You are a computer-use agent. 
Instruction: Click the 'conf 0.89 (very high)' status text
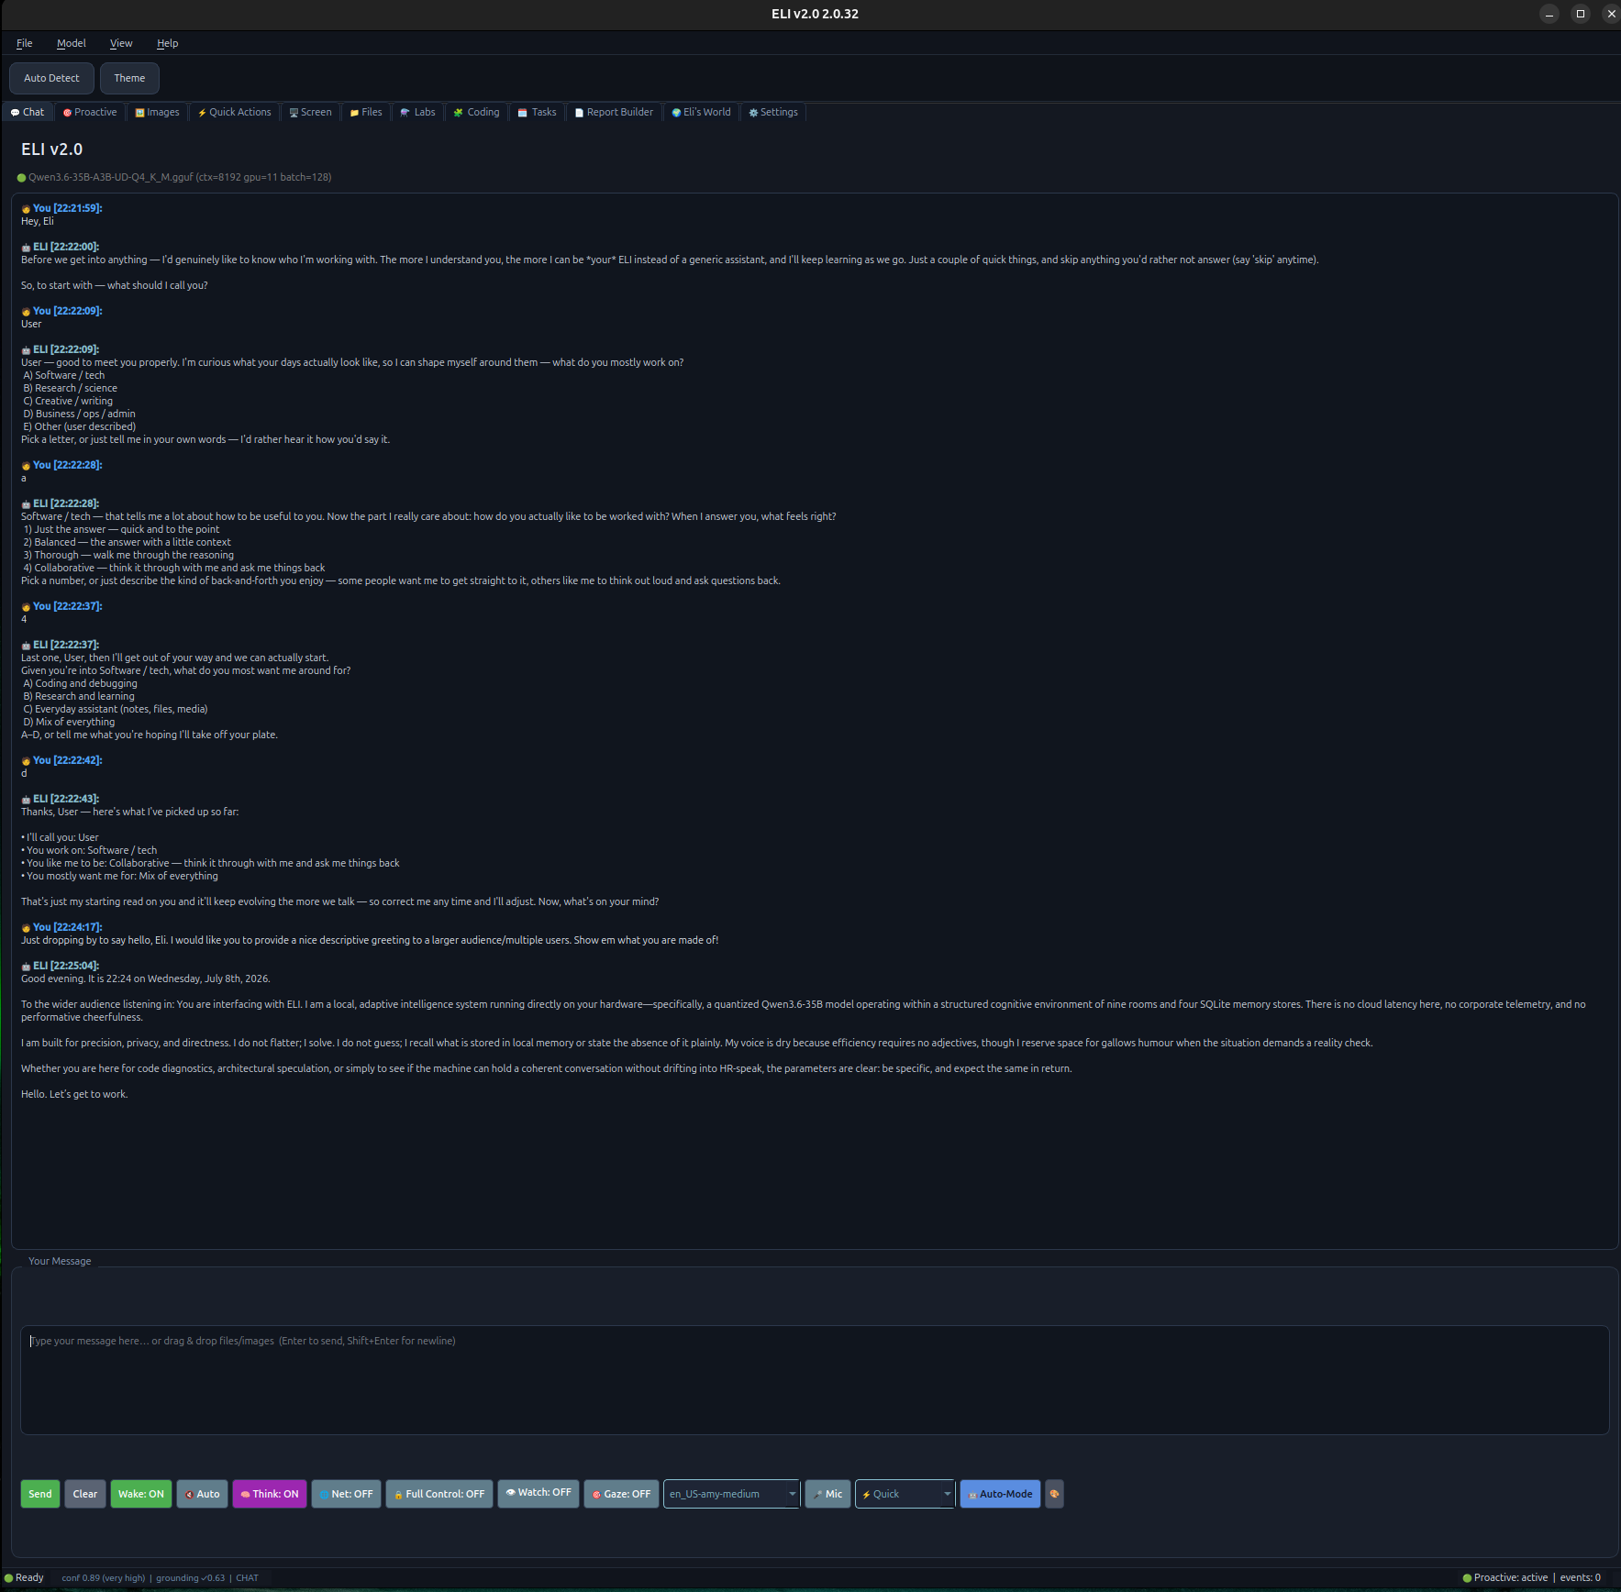point(104,1578)
